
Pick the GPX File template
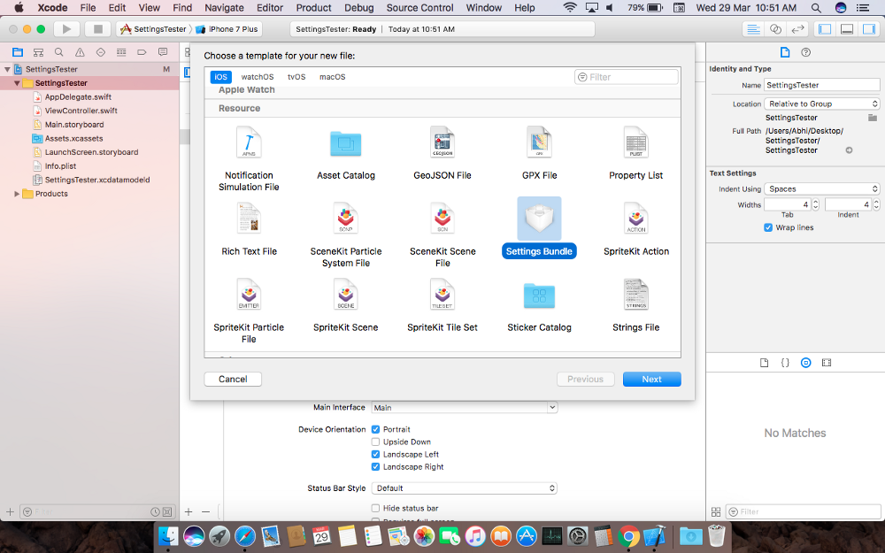539,154
